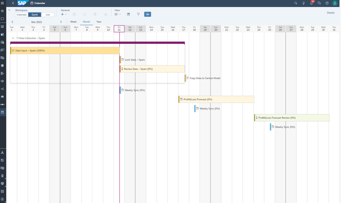Click the Data Collection – Spain label
Image resolution: width=341 pixels, height=203 pixels.
pyautogui.click(x=32, y=38)
